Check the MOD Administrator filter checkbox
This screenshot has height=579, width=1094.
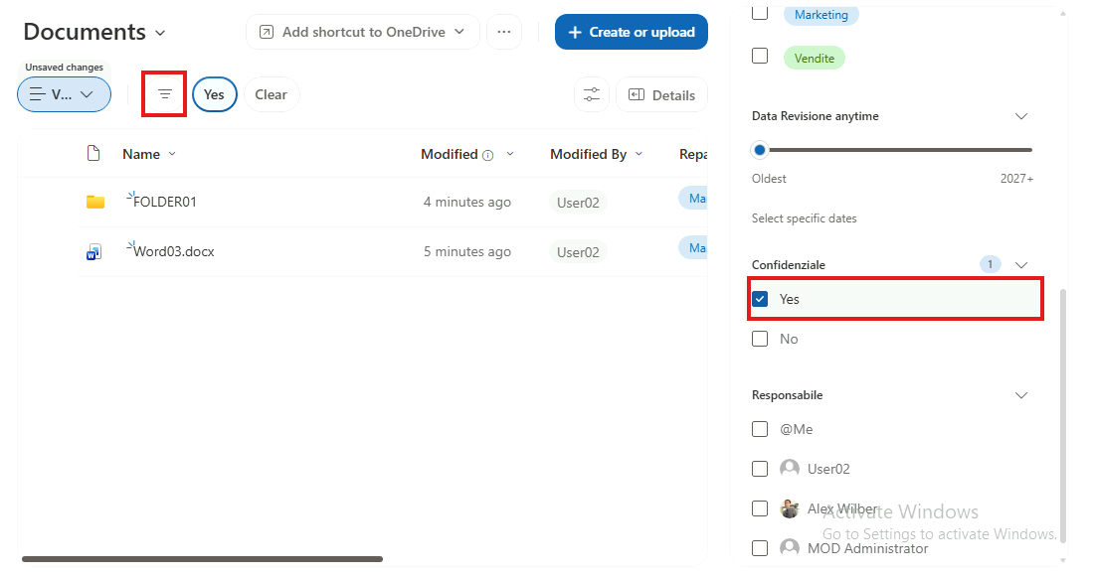point(760,548)
